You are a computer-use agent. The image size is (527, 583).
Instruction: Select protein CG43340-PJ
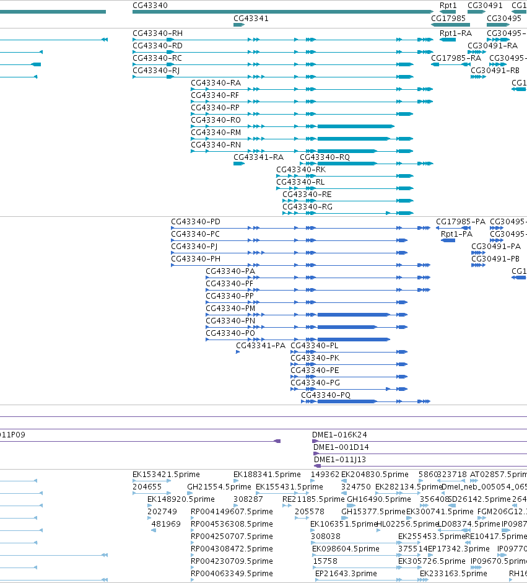pos(194,247)
